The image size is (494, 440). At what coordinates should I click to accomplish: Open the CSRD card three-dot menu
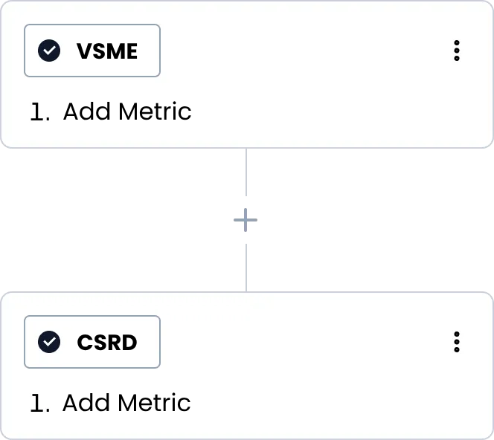pos(456,342)
